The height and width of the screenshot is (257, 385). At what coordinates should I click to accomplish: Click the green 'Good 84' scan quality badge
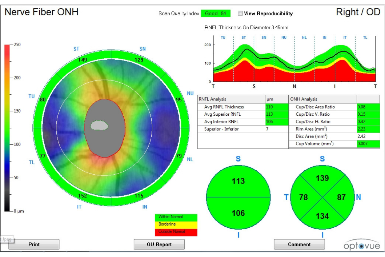pyautogui.click(x=215, y=13)
